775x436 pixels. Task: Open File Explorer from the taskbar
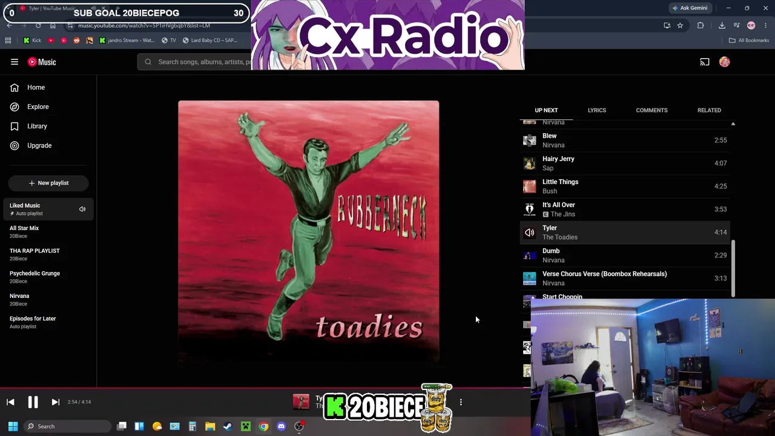[x=210, y=426]
